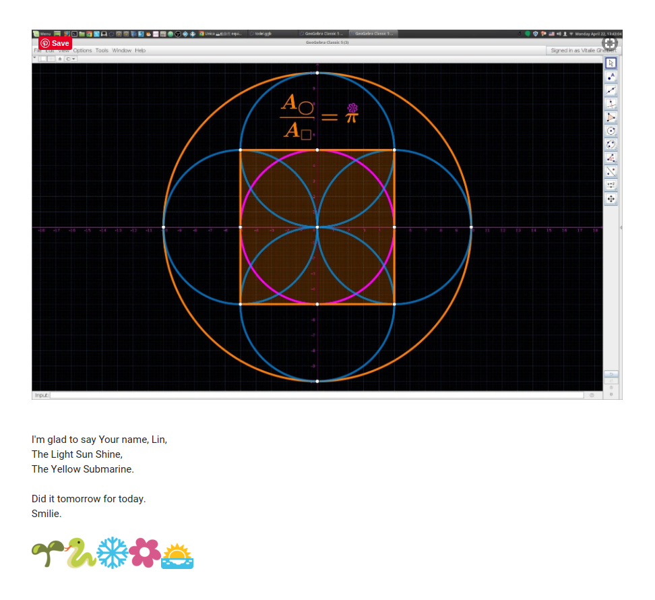Image resolution: width=655 pixels, height=600 pixels.
Task: Select the Move Graphics View tool
Action: tap(611, 199)
